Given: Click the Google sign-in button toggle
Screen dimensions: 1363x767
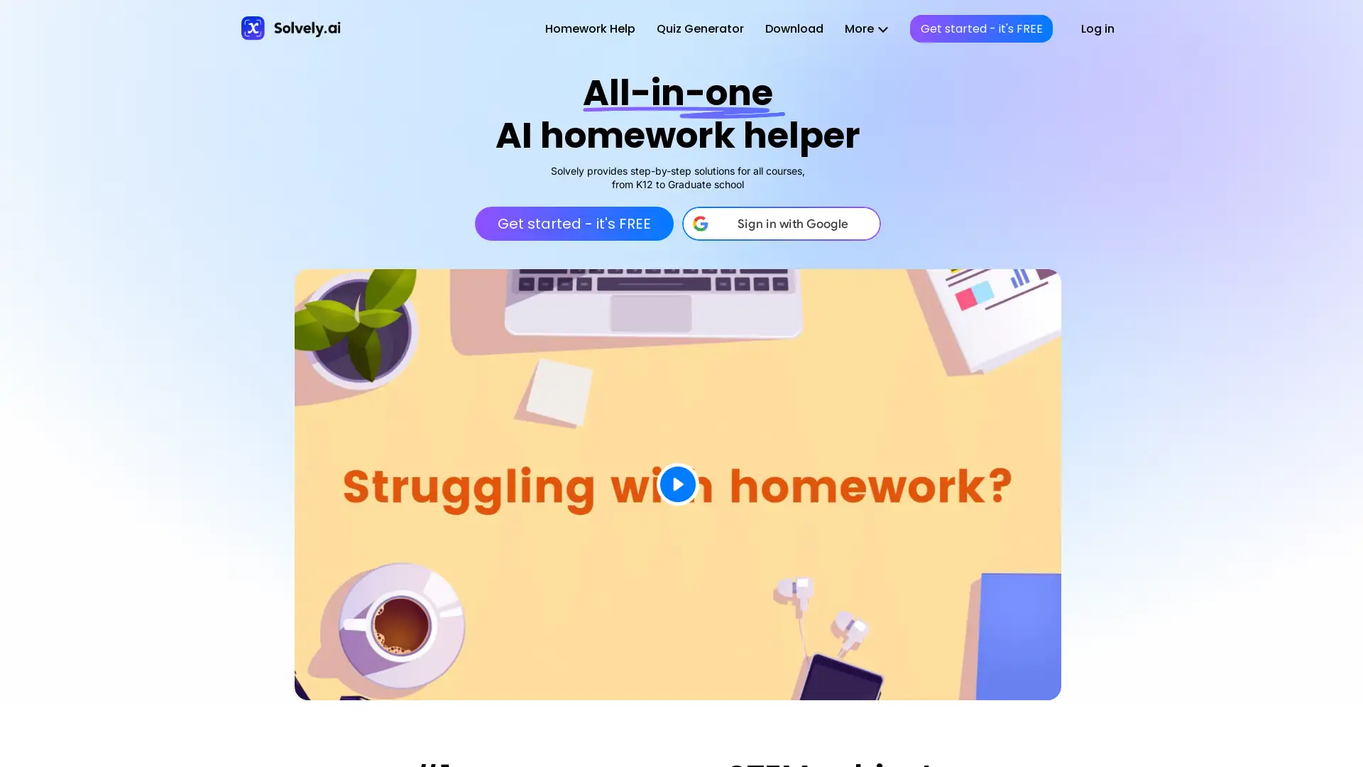Looking at the screenshot, I should (781, 224).
